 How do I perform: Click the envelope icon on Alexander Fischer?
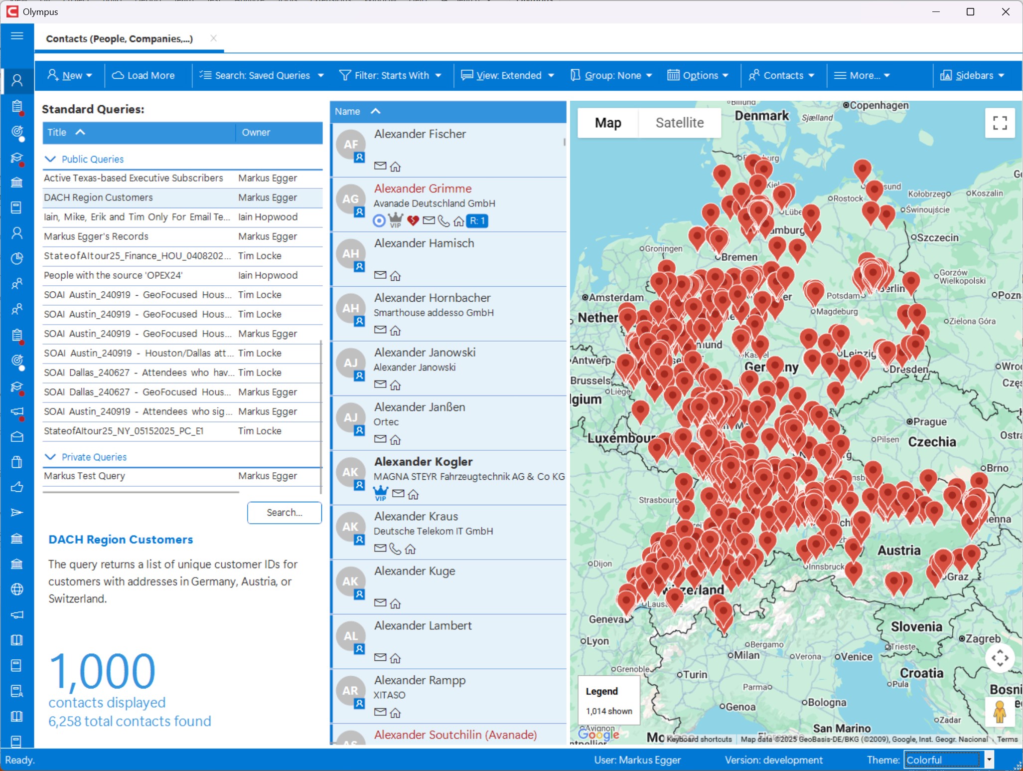pos(380,166)
